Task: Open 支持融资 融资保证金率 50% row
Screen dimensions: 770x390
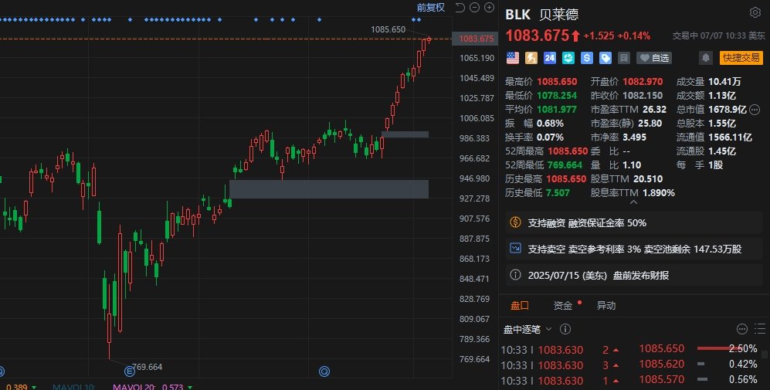Action: coord(633,222)
